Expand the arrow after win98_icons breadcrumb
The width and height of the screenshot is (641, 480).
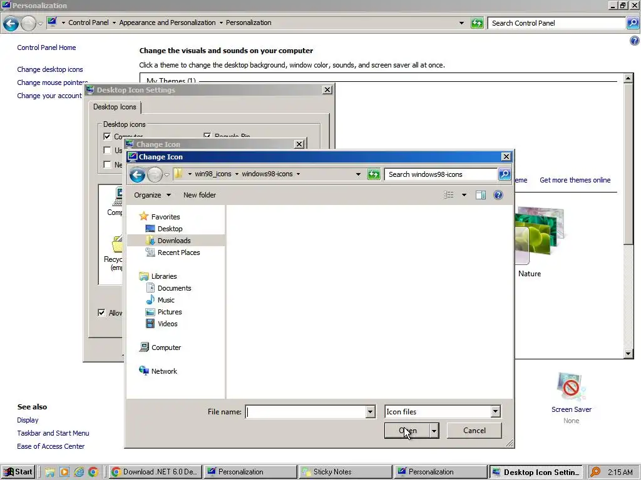click(x=236, y=174)
